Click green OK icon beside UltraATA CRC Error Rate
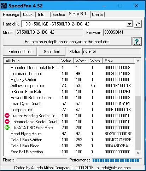This screenshot has width=146, height=171. pos(7,127)
